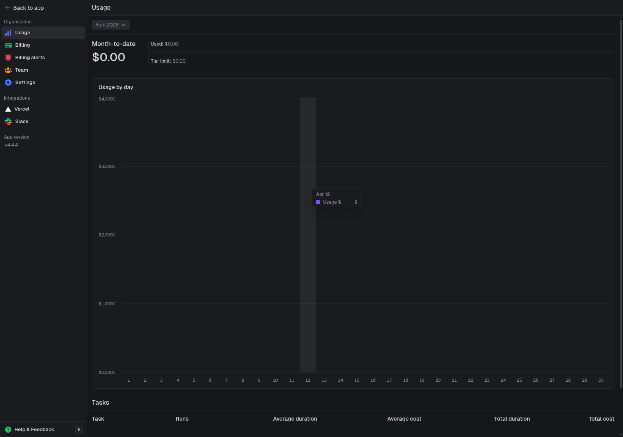This screenshot has width=623, height=437.
Task: Open the Help & Feedback link
Action: [34, 430]
